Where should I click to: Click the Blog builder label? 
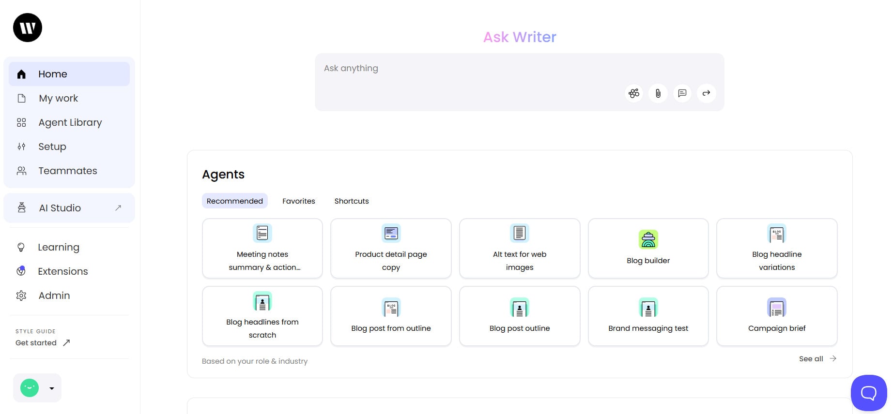(648, 261)
